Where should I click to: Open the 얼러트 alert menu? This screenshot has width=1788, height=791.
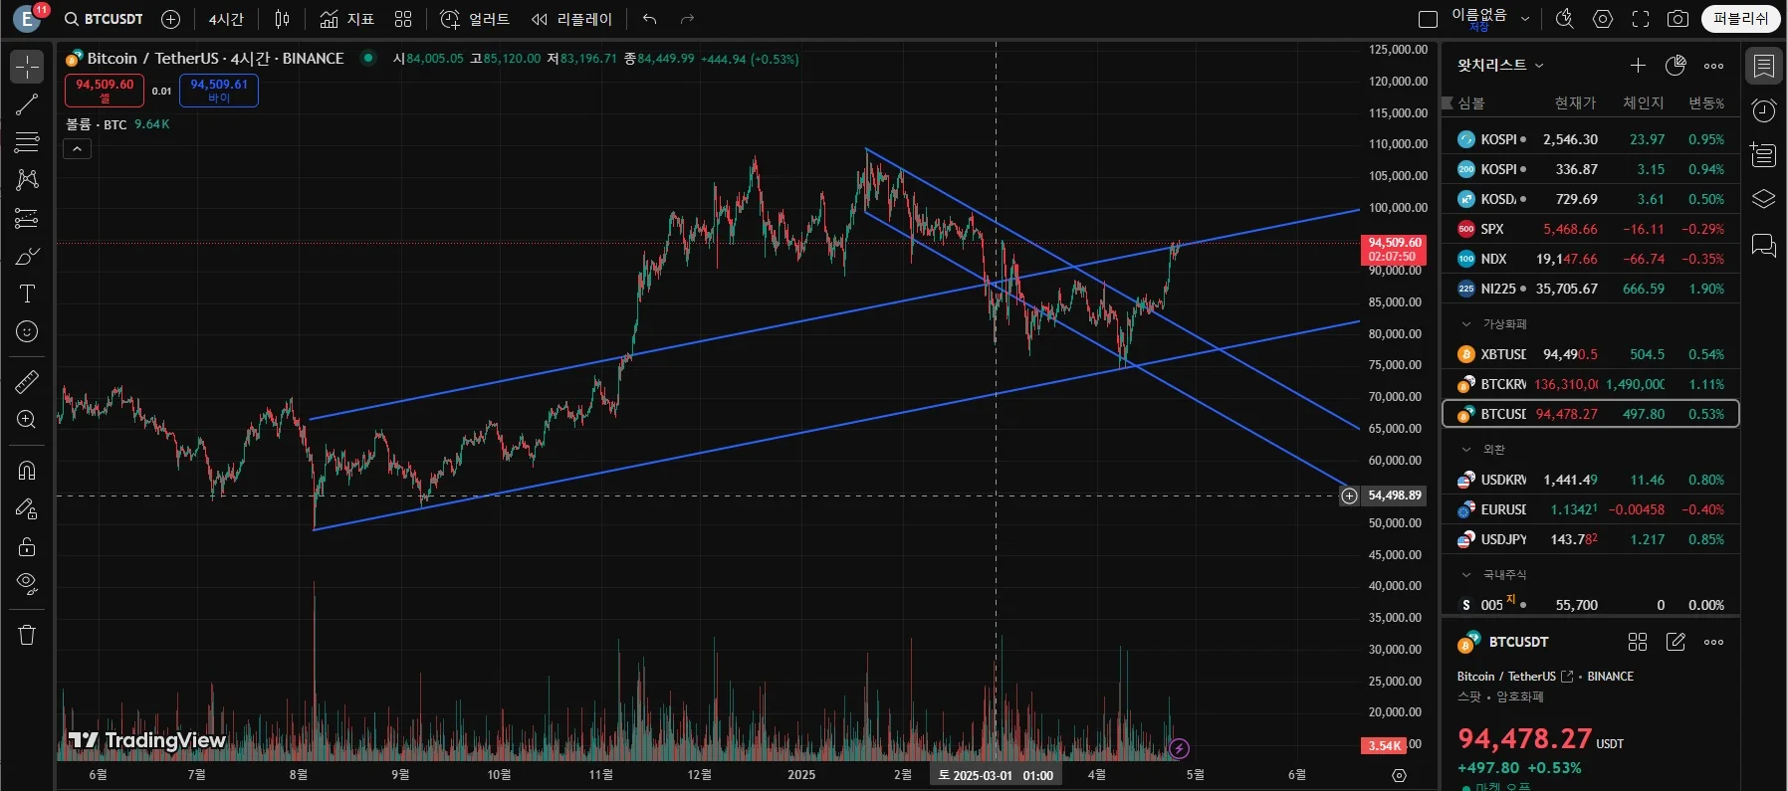click(x=475, y=19)
